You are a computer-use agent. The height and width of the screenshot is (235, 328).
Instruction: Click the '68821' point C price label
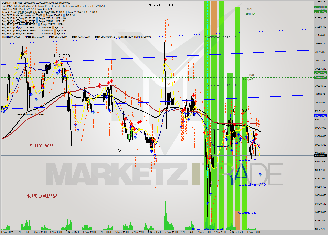pyautogui.click(x=262, y=185)
